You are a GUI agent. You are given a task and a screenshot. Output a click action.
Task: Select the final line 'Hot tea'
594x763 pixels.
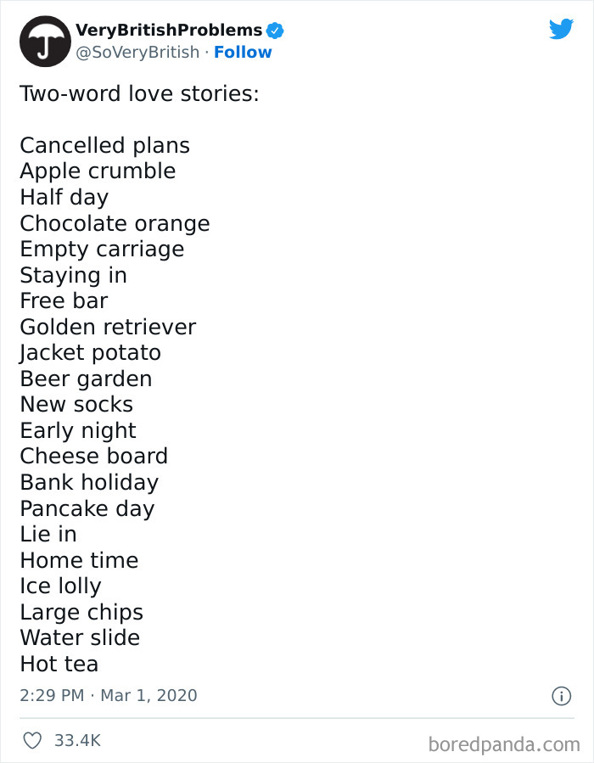pos(59,664)
